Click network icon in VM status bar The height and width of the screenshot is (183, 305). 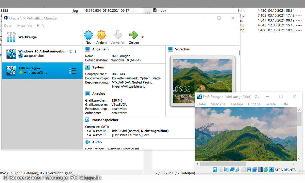tap(232, 170)
